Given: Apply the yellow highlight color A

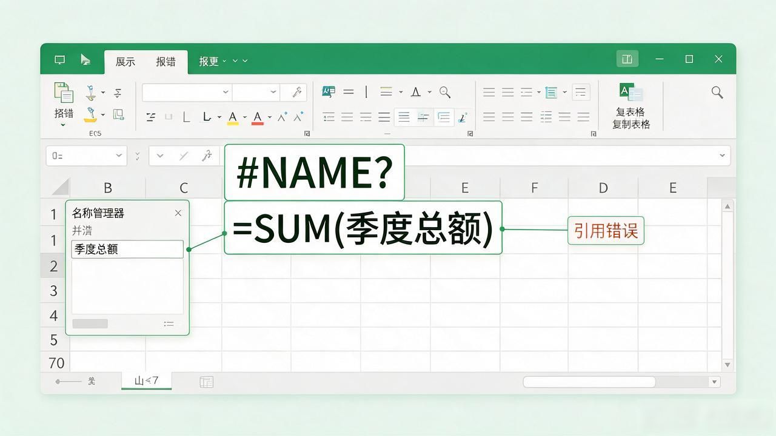Looking at the screenshot, I should tap(233, 117).
